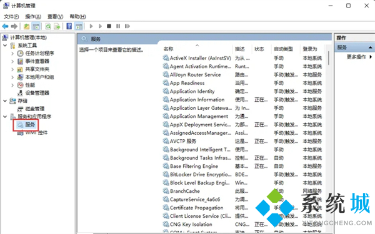Click the Pause Service icon
The image size is (375, 234).
tap(118, 26)
